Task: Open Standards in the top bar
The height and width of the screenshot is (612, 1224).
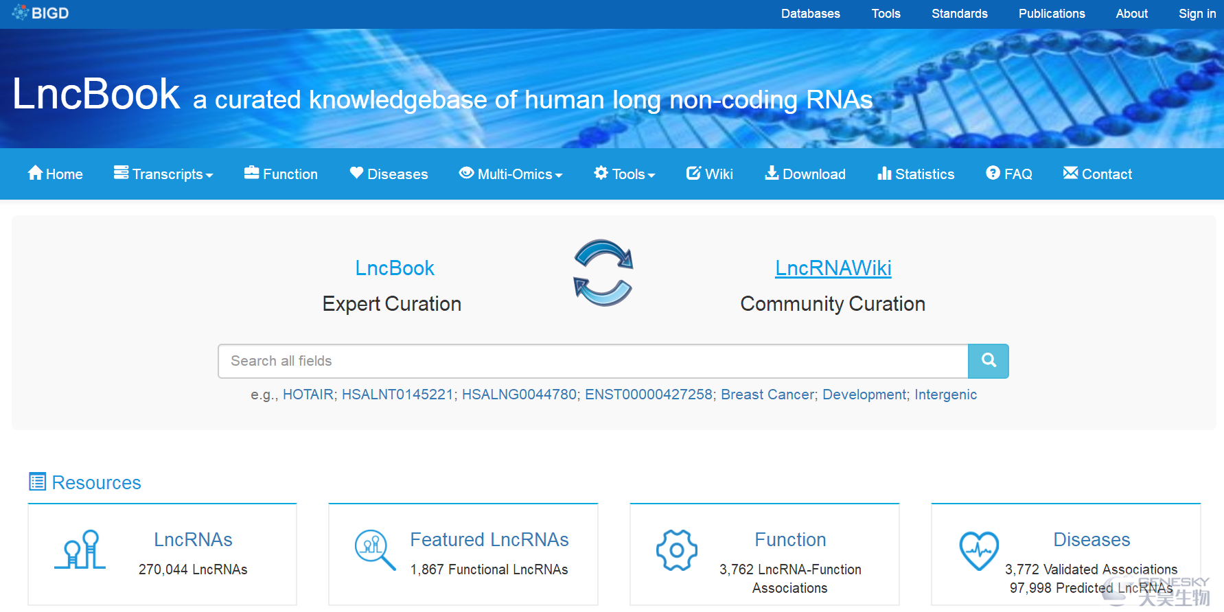Action: (959, 14)
